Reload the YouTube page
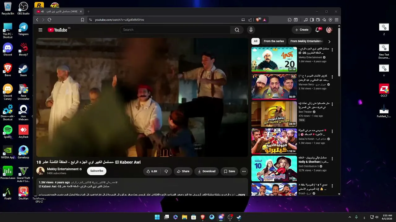396x222 pixels. click(49, 20)
